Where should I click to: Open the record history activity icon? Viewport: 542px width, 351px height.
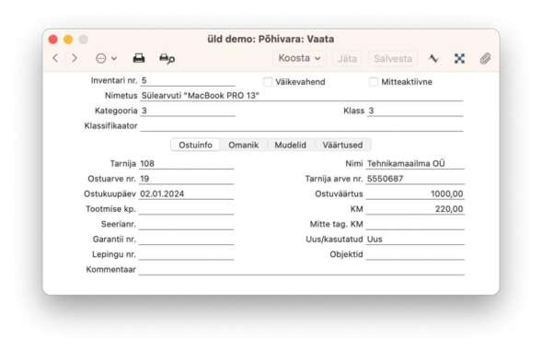(x=433, y=59)
